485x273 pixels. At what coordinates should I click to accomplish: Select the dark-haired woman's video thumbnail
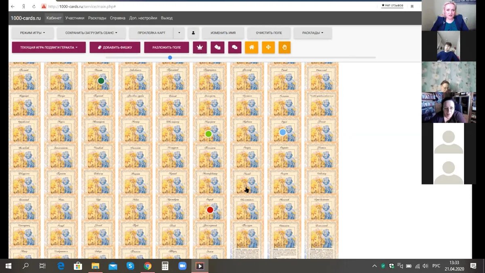449,107
